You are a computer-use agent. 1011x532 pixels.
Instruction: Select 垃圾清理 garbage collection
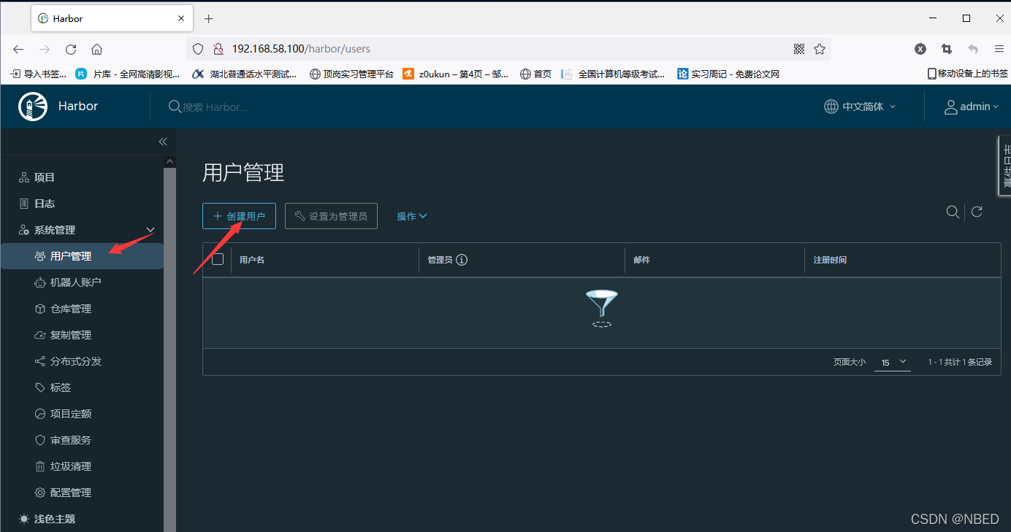pos(69,466)
